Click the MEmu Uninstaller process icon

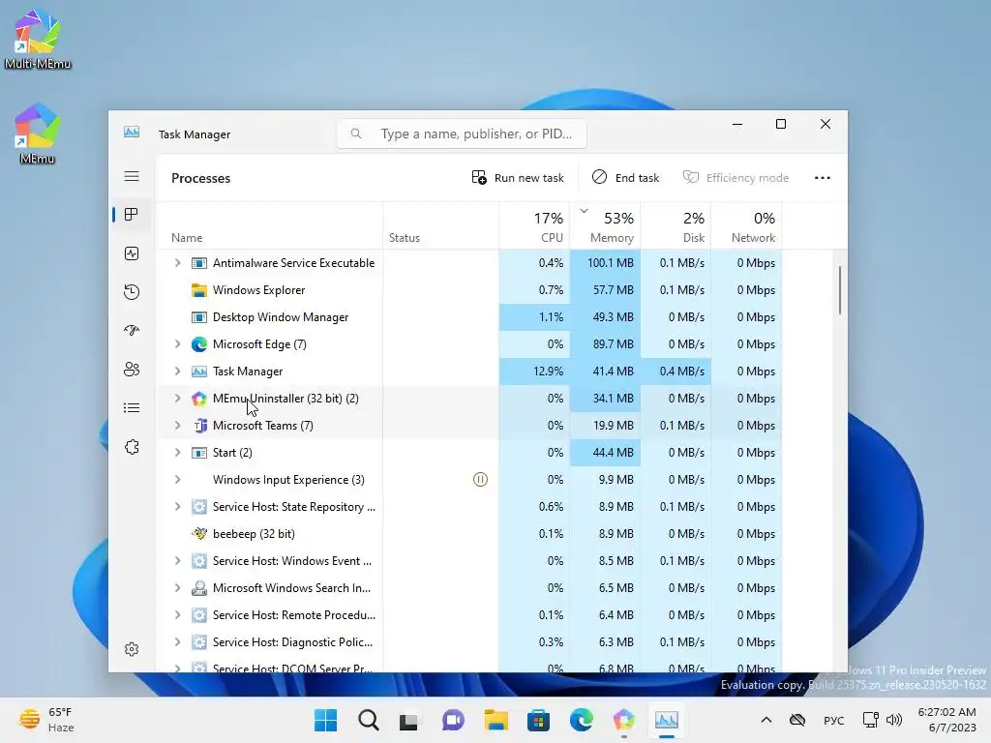pyautogui.click(x=199, y=399)
